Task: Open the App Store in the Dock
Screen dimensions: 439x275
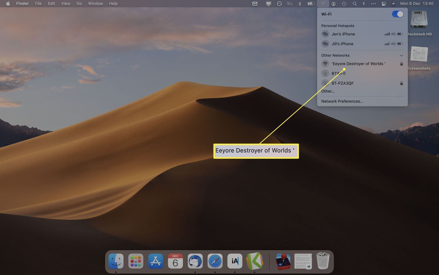Action: pyautogui.click(x=155, y=261)
